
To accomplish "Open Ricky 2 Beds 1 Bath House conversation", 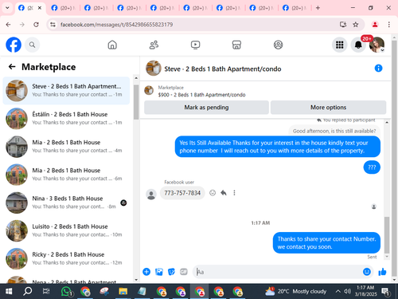I will click(66, 258).
